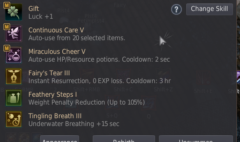Select the Gift Luck +1 skill text

point(41,16)
